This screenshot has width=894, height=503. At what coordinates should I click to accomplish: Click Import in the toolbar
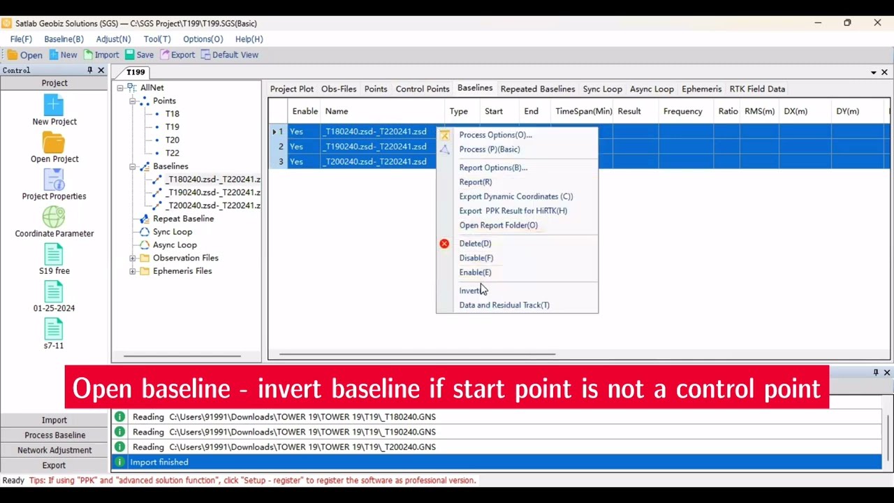point(101,54)
